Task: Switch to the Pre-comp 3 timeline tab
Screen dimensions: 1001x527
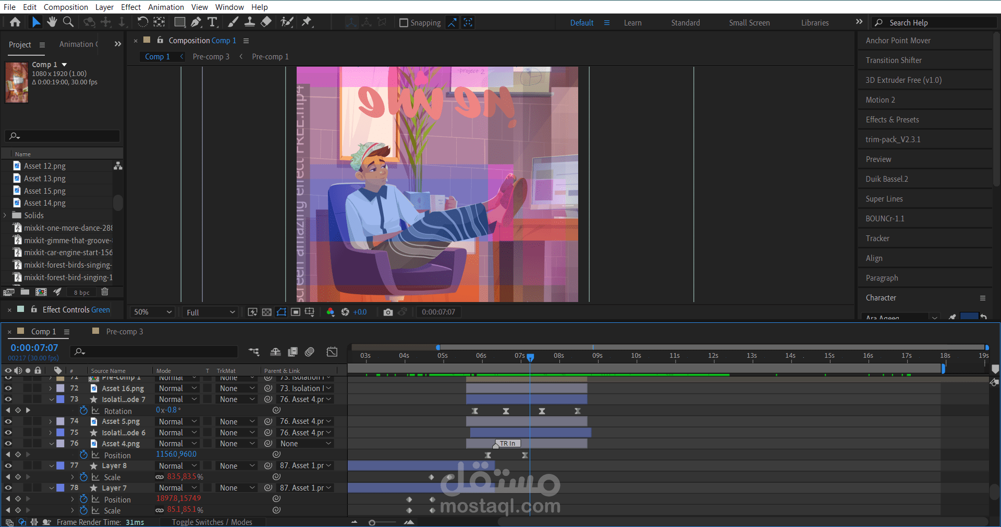Action: coord(124,332)
